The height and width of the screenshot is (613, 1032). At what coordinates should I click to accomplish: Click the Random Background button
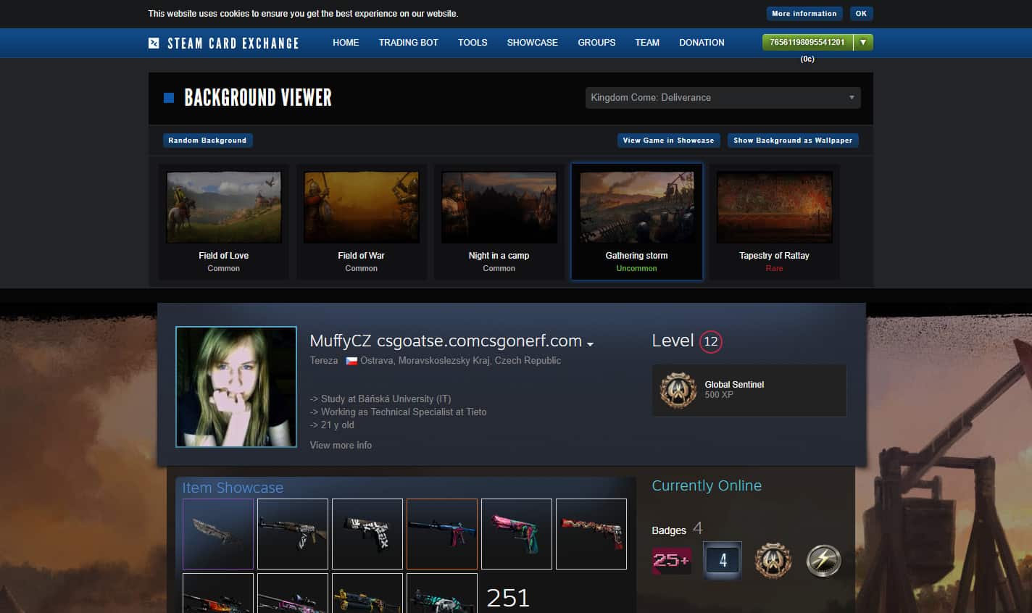(207, 140)
